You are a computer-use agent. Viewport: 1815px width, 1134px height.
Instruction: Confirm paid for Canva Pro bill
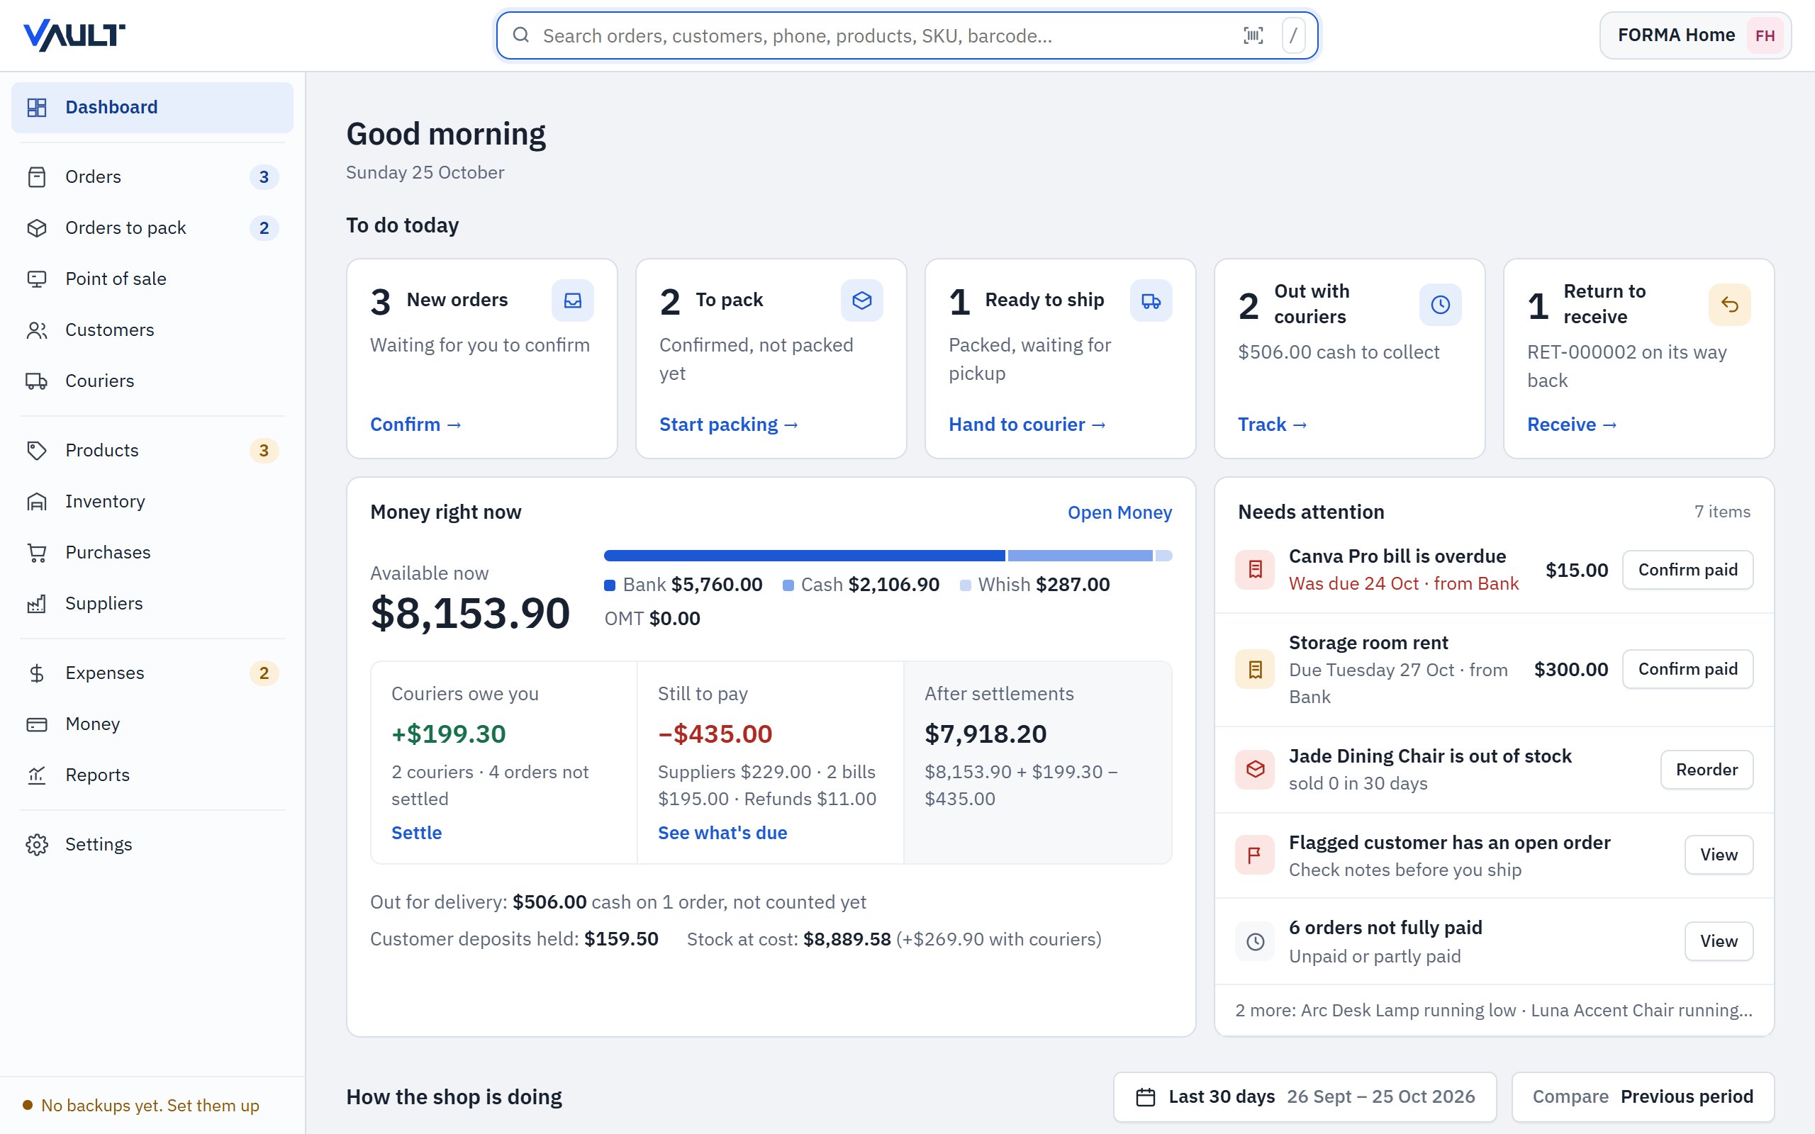[x=1687, y=570]
